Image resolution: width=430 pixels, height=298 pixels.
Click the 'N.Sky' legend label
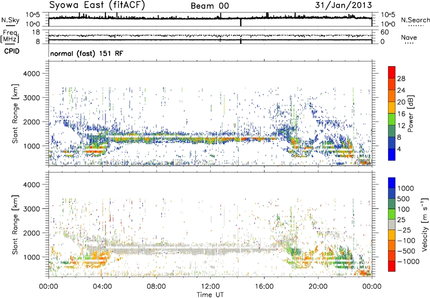point(10,20)
